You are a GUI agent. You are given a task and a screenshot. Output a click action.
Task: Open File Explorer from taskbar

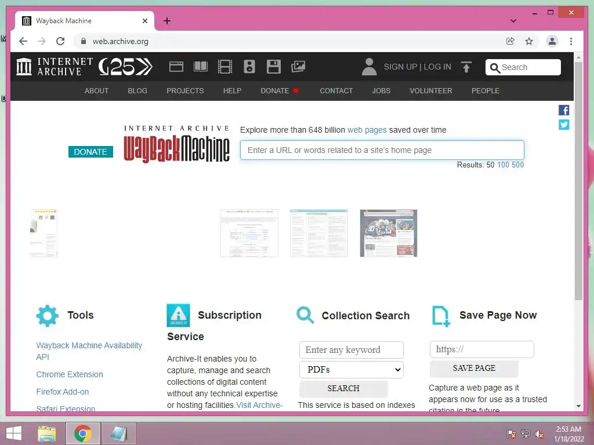click(46, 433)
